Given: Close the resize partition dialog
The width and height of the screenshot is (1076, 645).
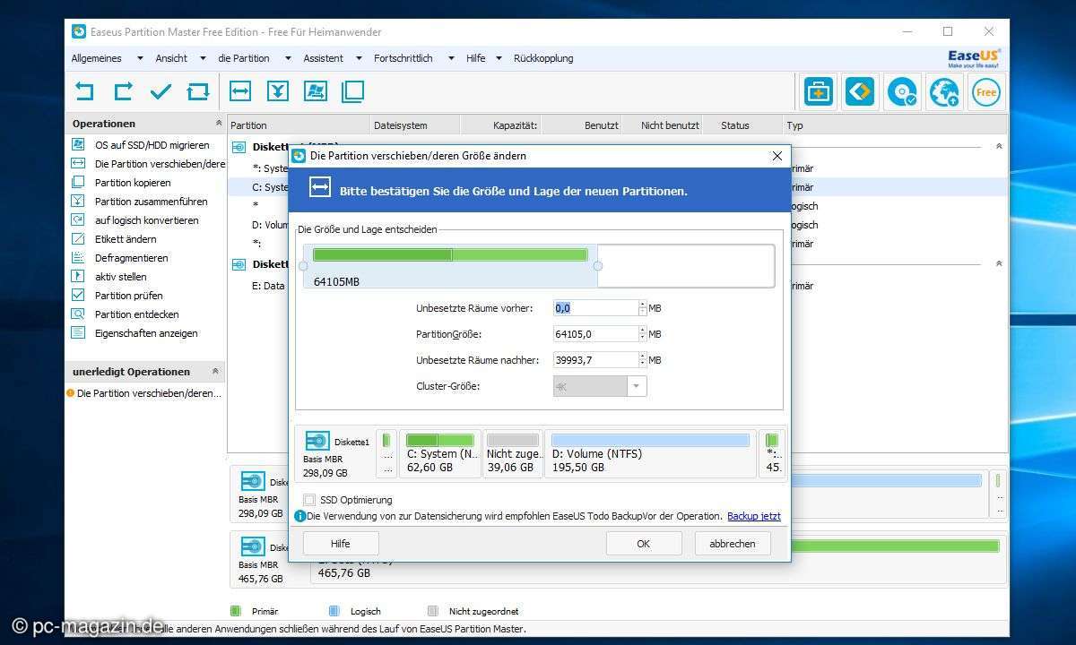Looking at the screenshot, I should coord(777,156).
